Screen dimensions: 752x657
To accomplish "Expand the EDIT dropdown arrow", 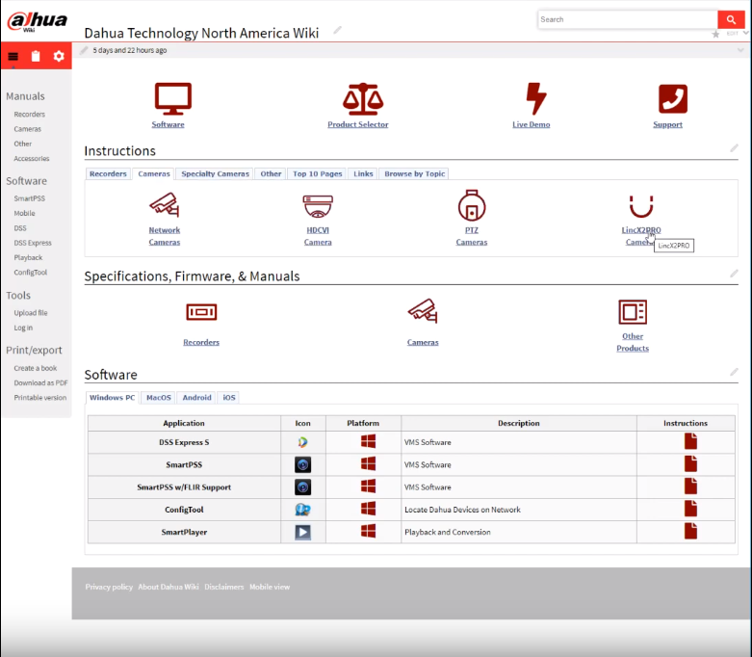I will pos(745,34).
